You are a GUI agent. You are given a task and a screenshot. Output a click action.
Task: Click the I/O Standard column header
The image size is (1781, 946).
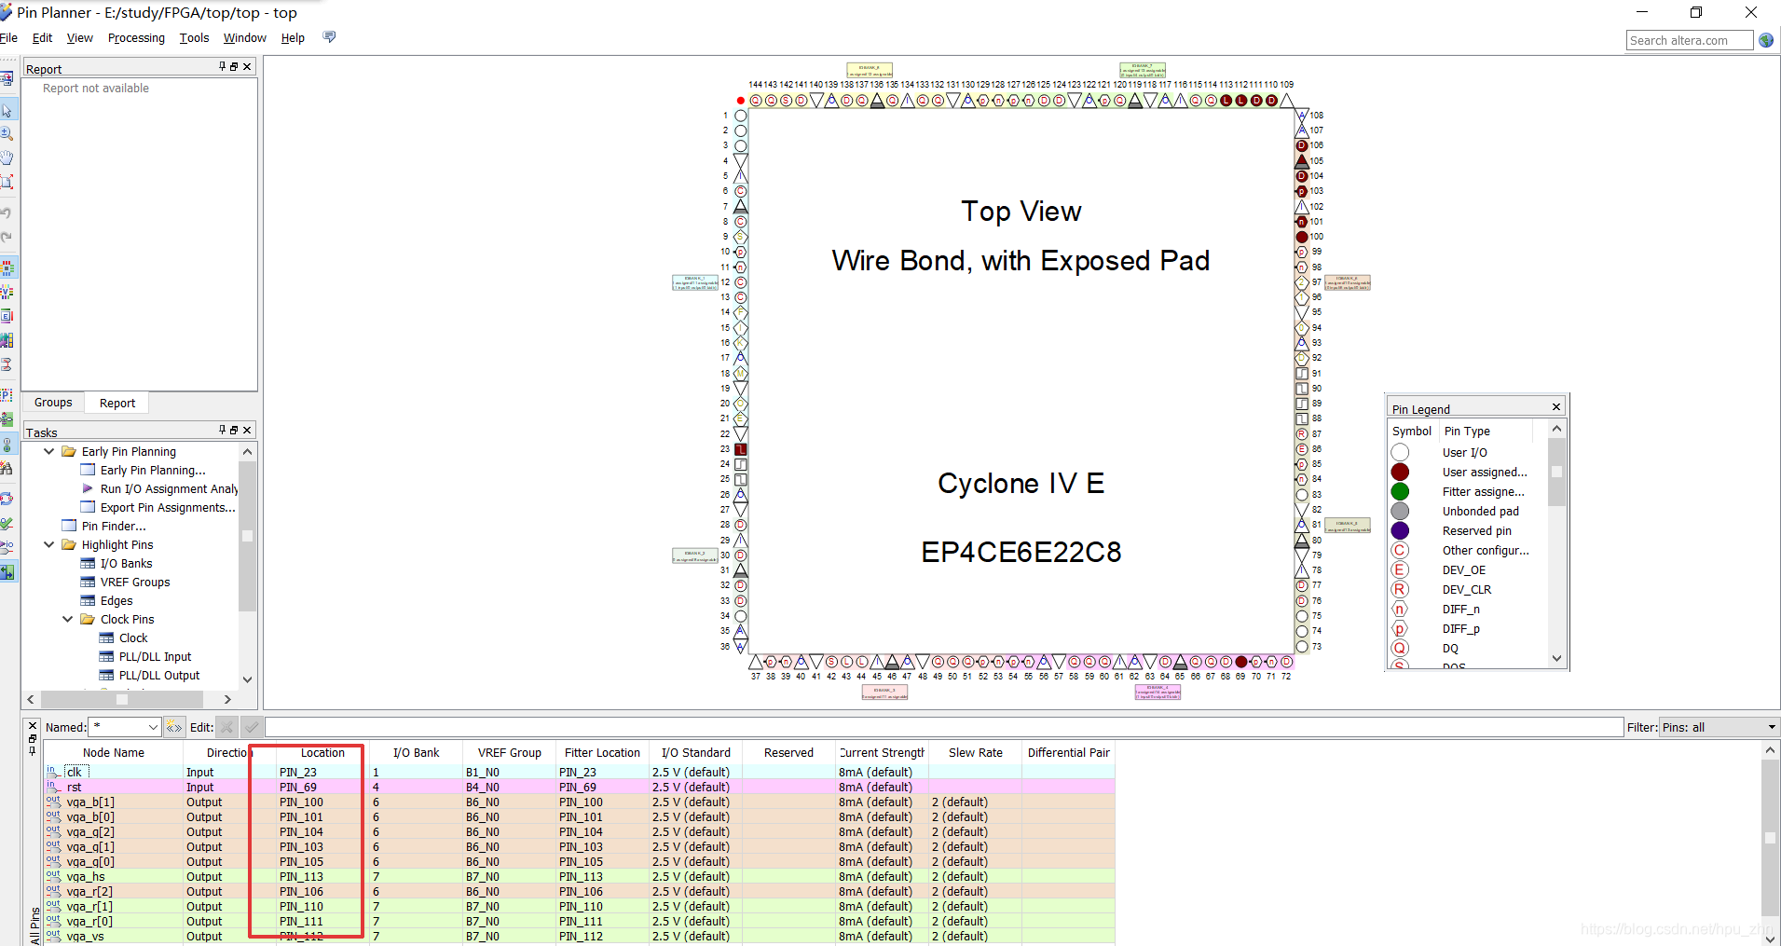pyautogui.click(x=696, y=752)
